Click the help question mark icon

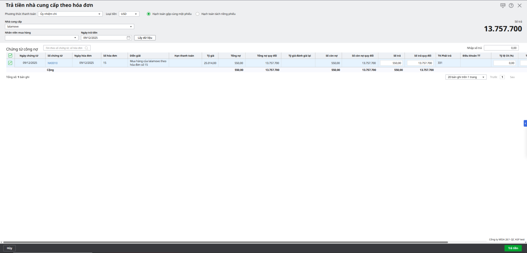pos(511,6)
